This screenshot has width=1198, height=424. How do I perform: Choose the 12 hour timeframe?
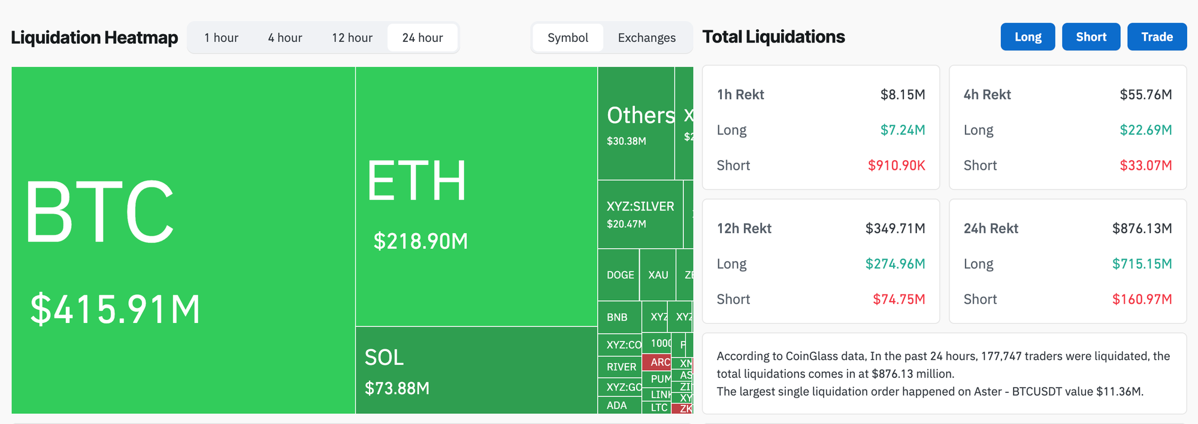tap(352, 38)
